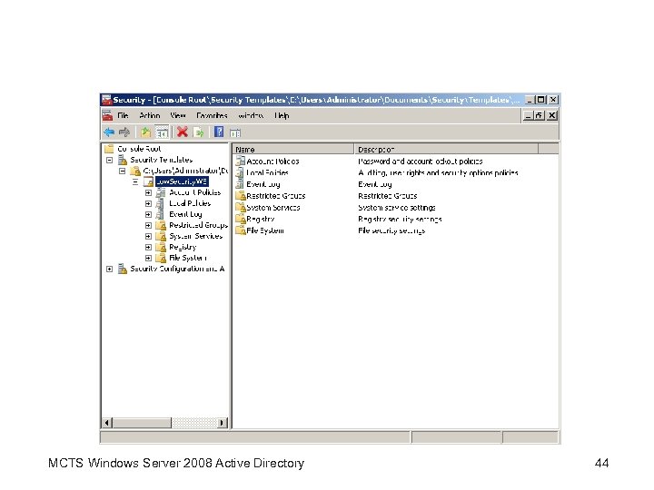Click the Show/Hide Action Pane icon

click(x=235, y=132)
